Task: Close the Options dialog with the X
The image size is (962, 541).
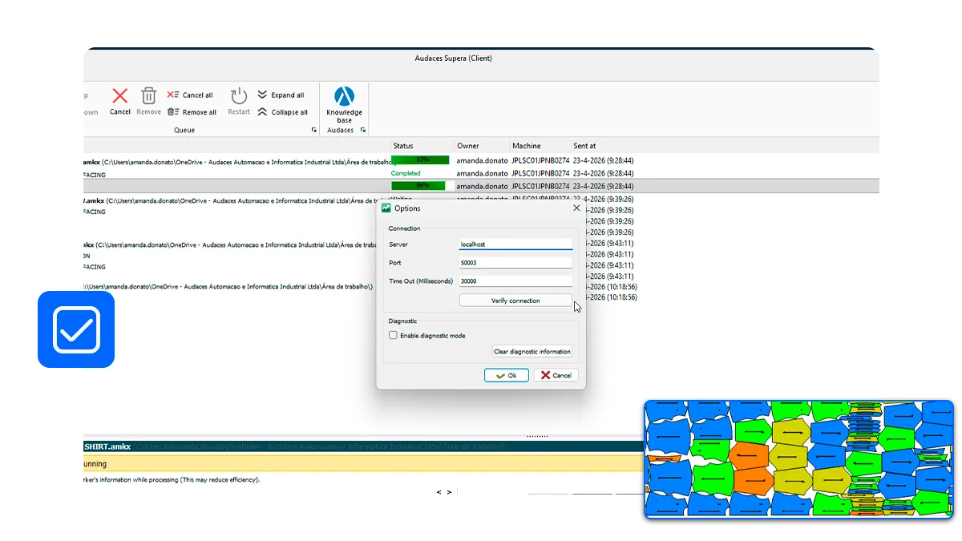Action: tap(576, 208)
